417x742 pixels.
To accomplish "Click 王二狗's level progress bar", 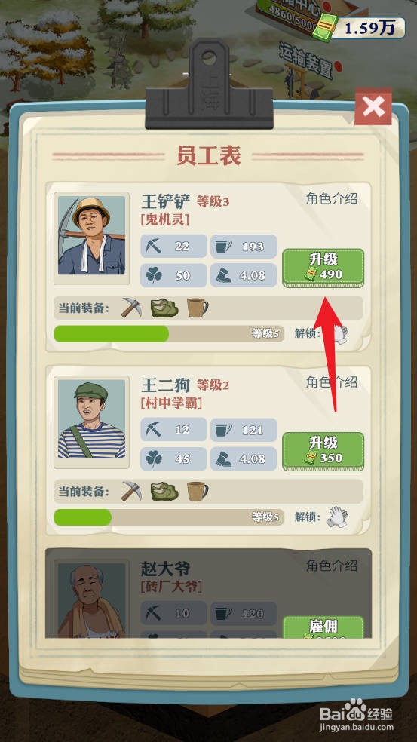I will tap(168, 517).
